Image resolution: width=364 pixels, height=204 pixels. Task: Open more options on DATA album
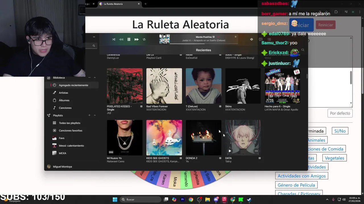click(x=256, y=151)
